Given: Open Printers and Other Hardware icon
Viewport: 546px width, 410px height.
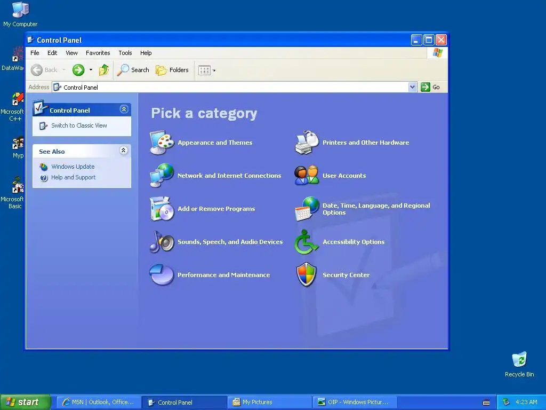Looking at the screenshot, I should point(307,142).
